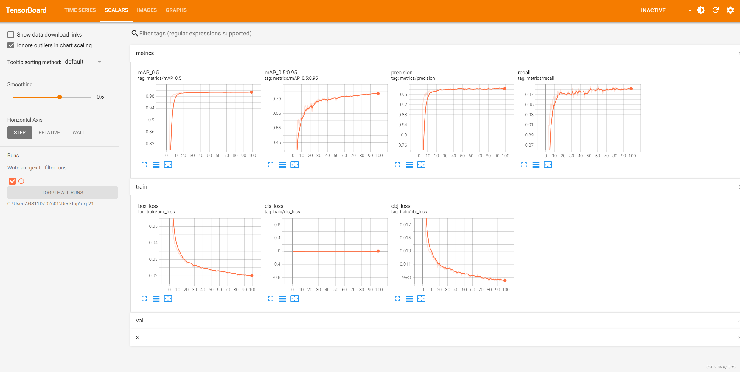The width and height of the screenshot is (740, 372).
Task: Open the Tooltip sorting method dropdown
Action: [84, 62]
